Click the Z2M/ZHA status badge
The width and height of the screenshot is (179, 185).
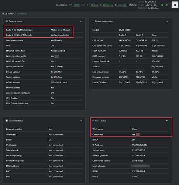[108, 5]
